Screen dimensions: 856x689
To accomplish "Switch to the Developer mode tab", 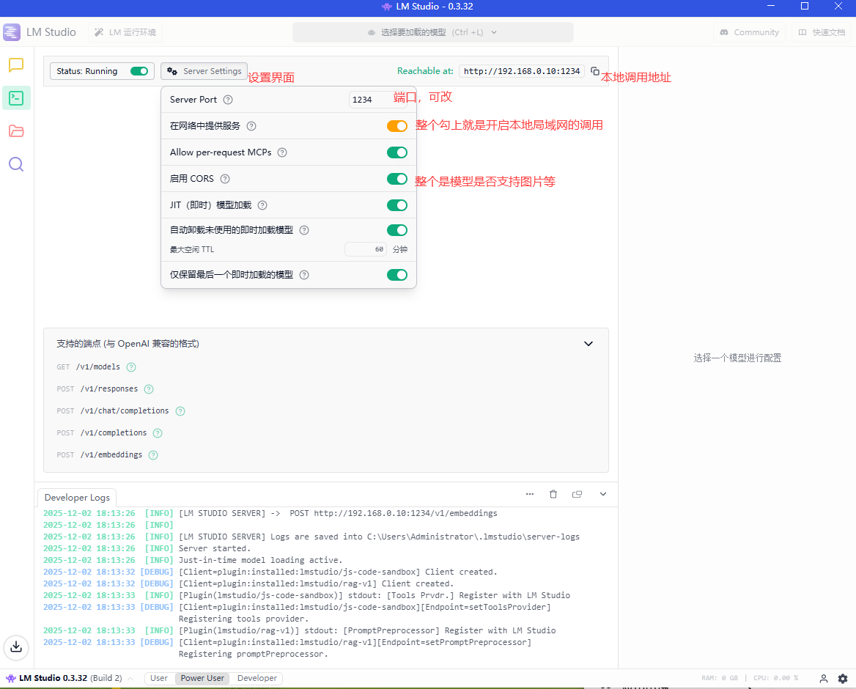I will (257, 679).
